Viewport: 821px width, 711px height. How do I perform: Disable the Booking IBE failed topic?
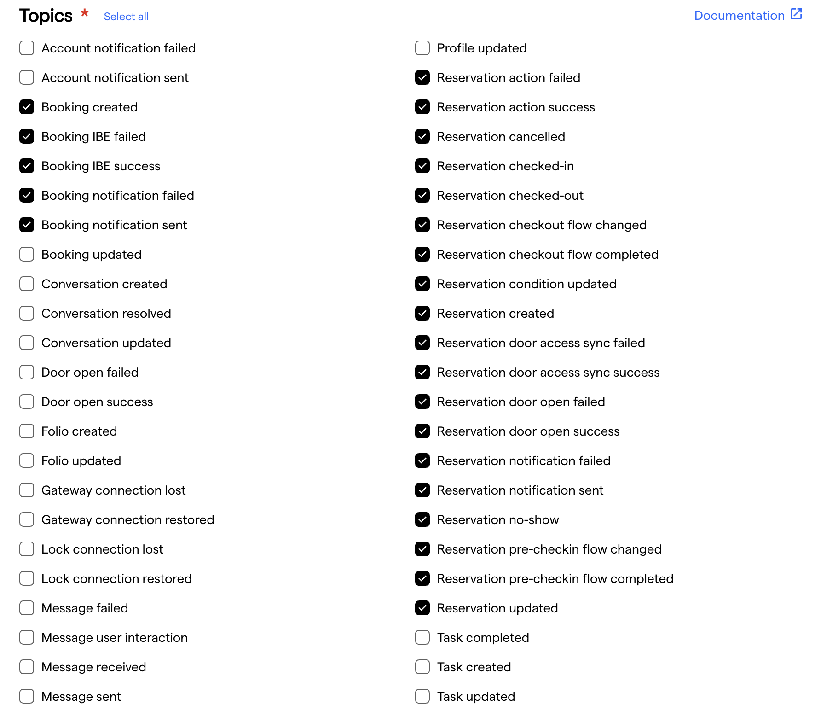(x=27, y=136)
